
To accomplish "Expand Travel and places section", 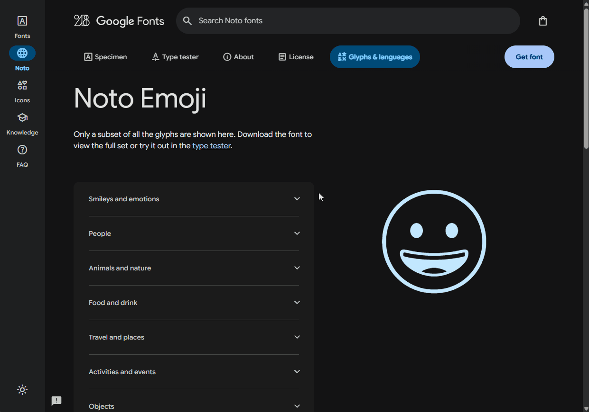I will [x=194, y=337].
